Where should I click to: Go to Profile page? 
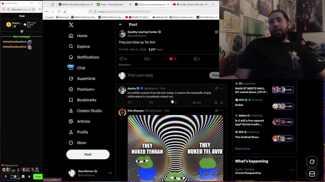tap(78, 132)
